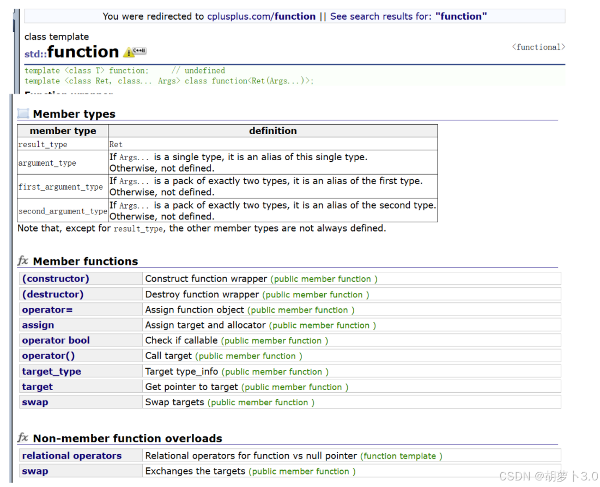The height and width of the screenshot is (487, 600).
Task: Open the operator bool link
Action: tap(56, 340)
